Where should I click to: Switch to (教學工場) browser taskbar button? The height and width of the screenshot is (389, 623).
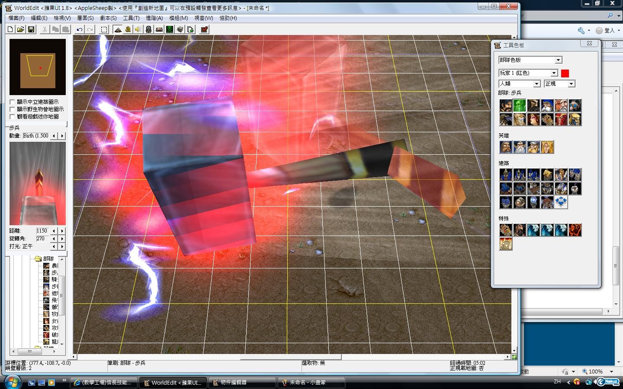tap(104, 383)
